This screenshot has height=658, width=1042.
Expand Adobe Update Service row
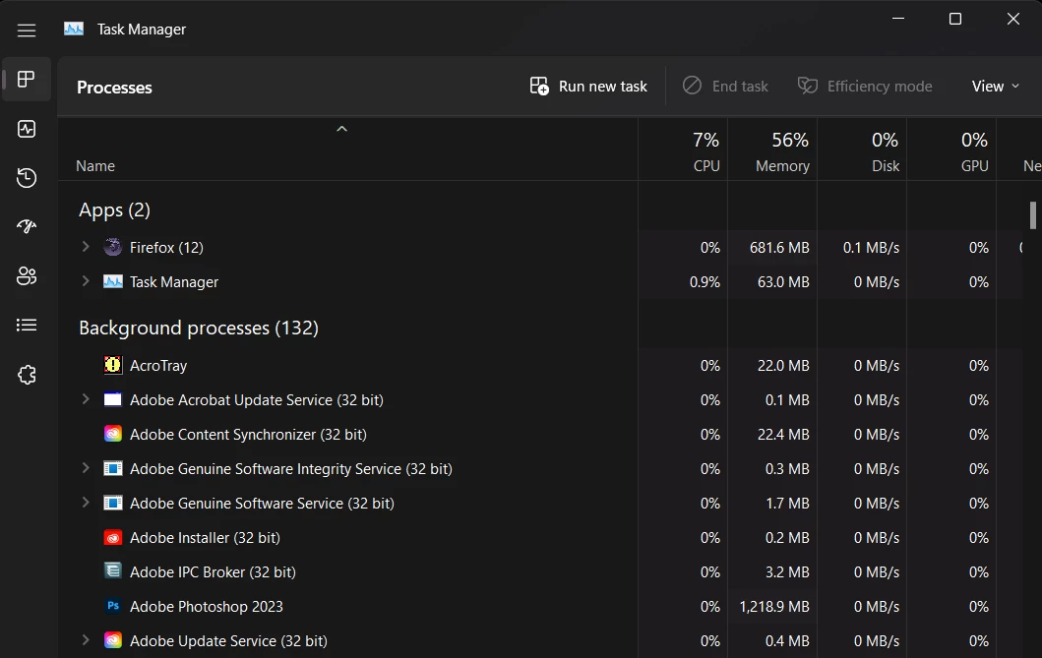pos(85,640)
